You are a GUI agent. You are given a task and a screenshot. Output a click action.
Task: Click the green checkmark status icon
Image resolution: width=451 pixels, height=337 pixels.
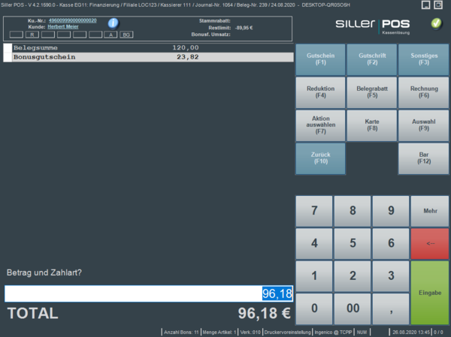coord(437,24)
